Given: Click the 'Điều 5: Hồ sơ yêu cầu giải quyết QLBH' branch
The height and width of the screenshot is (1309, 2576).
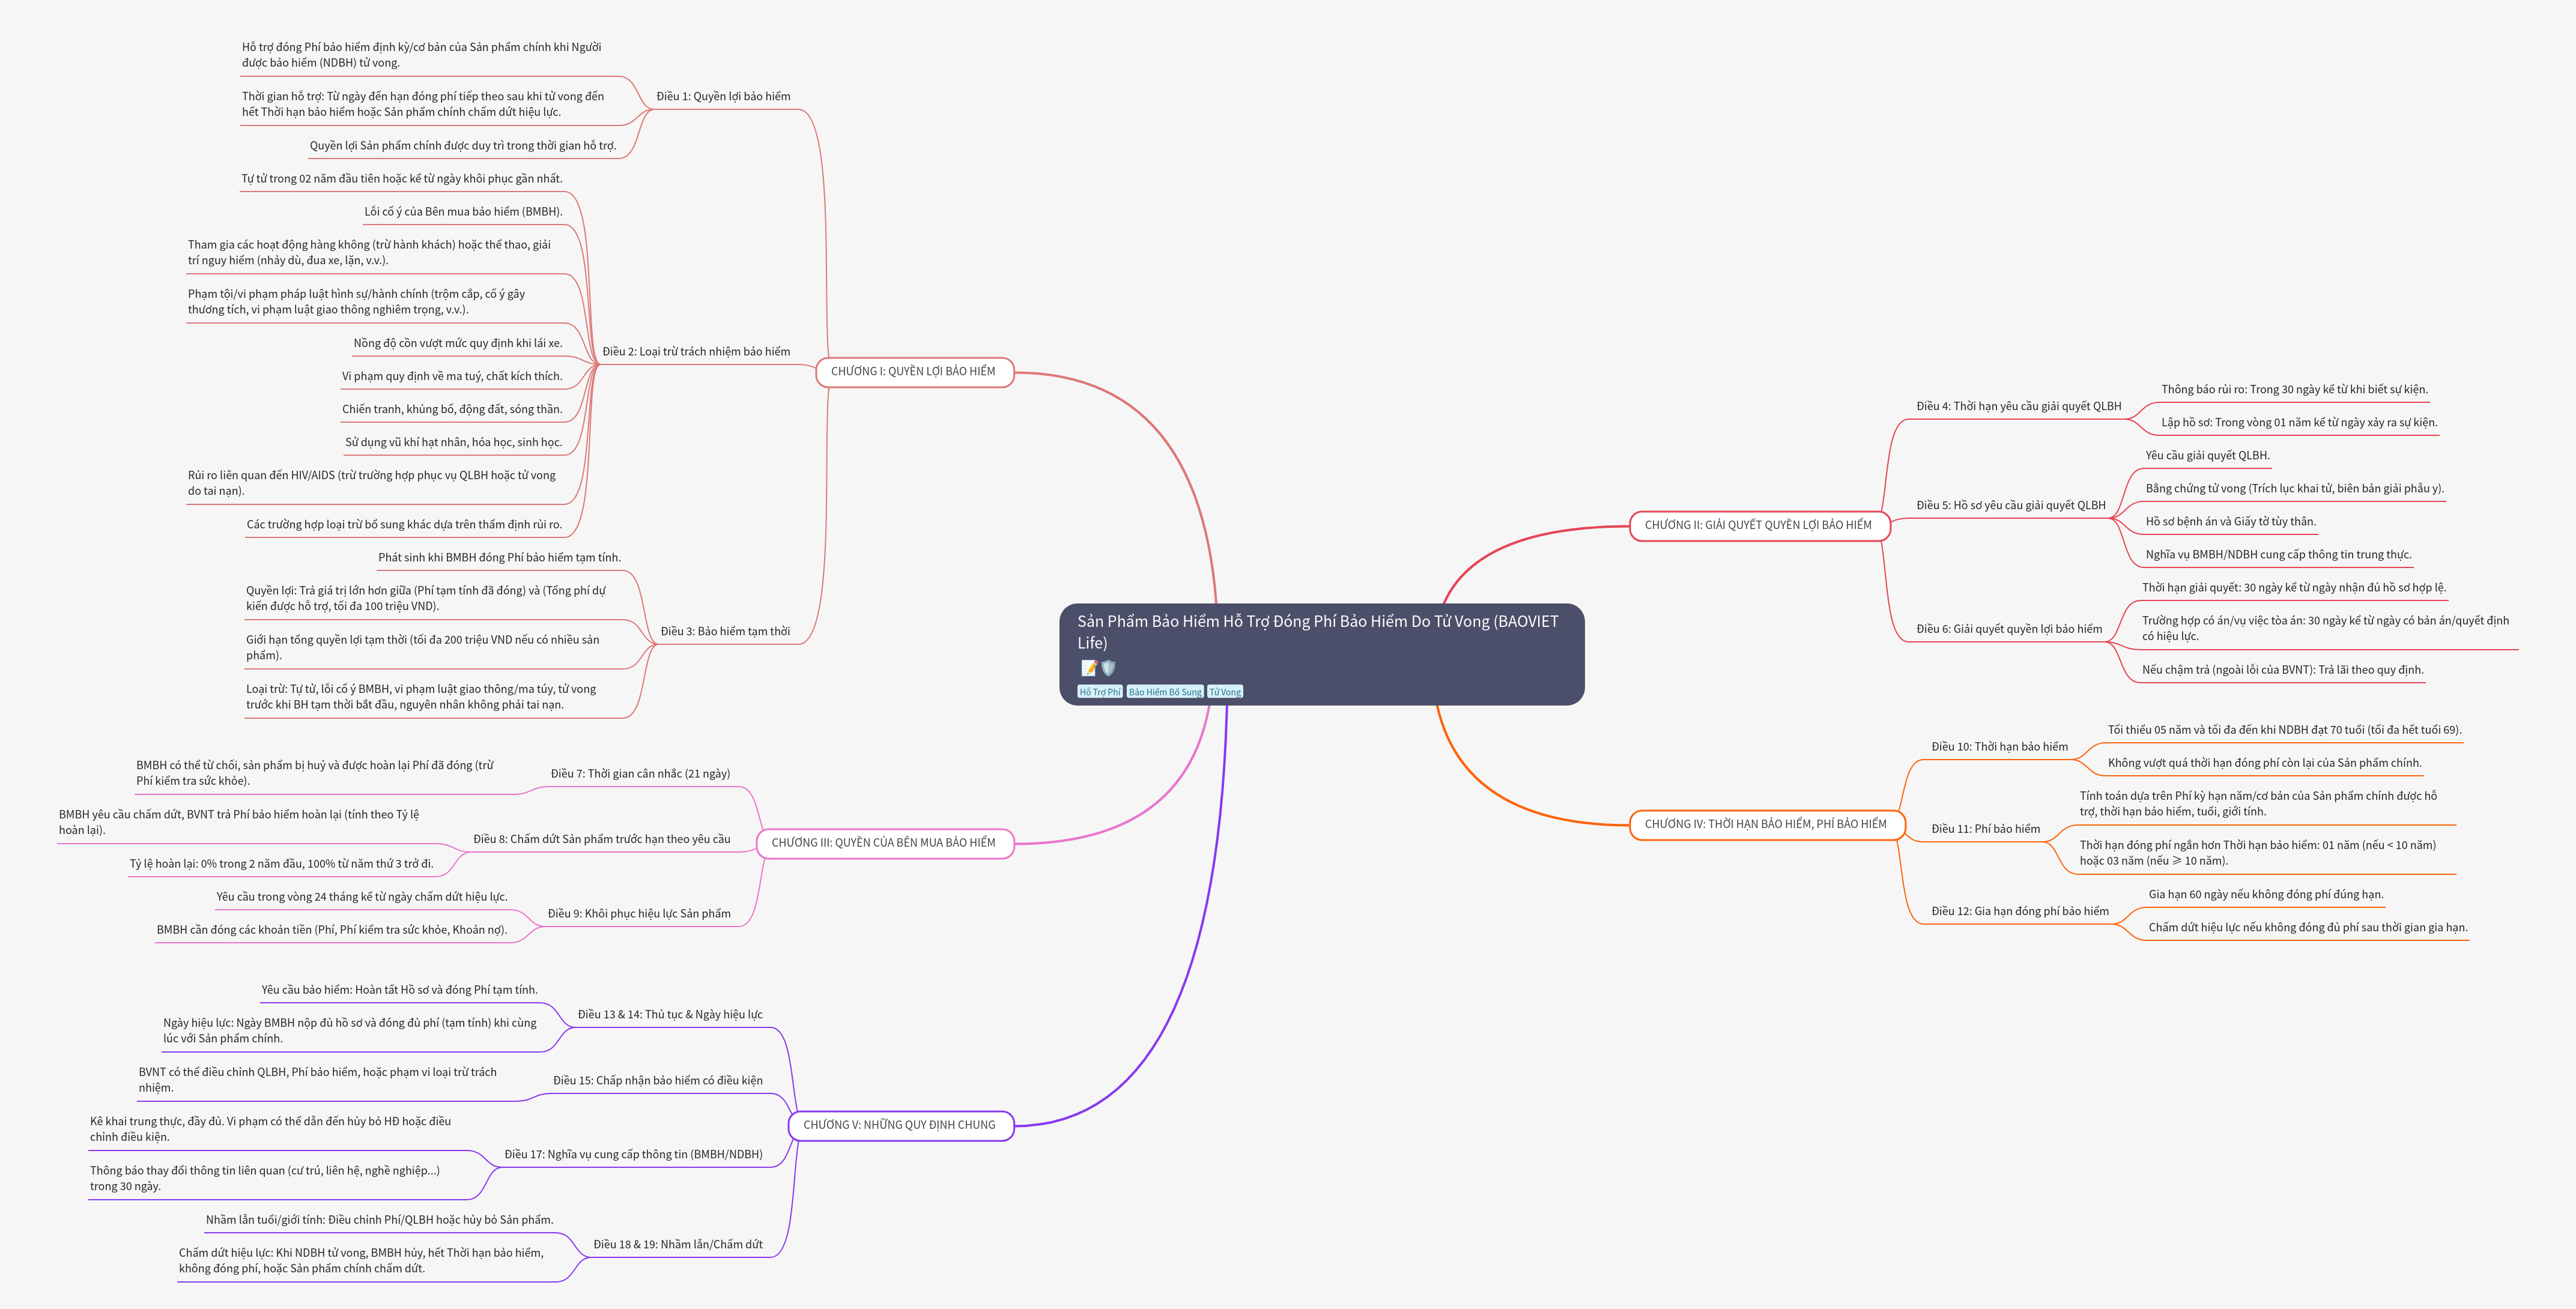Looking at the screenshot, I should coord(2010,506).
